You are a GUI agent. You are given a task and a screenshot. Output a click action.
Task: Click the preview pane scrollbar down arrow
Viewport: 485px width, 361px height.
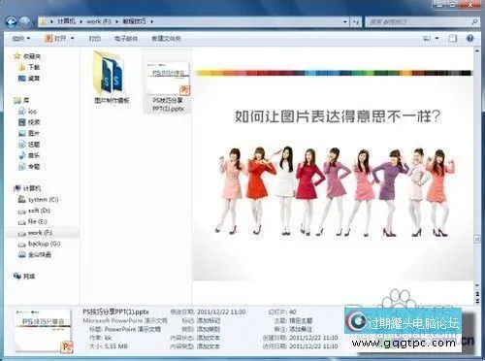coord(477,285)
